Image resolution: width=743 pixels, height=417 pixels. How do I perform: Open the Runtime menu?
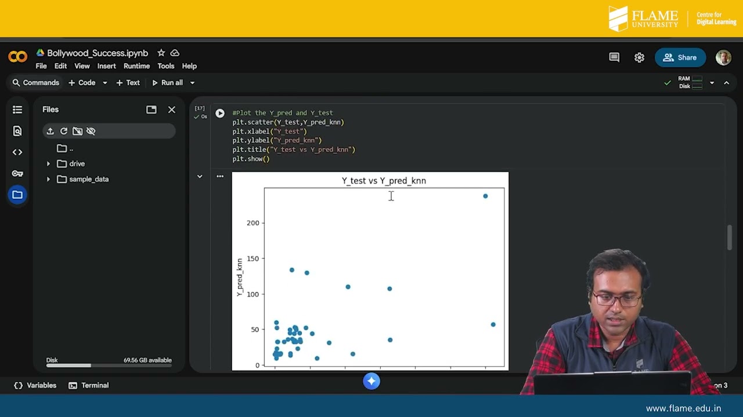coord(136,66)
